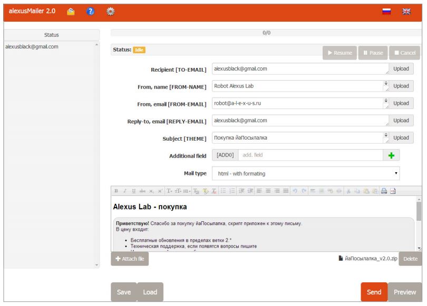
Task: Redo the last edit
Action: [x=304, y=191]
